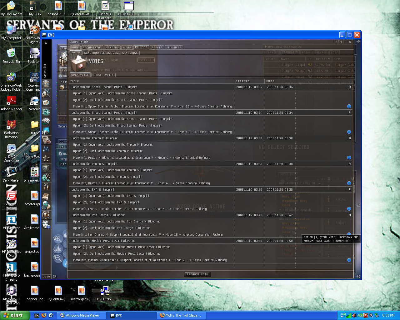Click the Propose Vote button

pos(197,274)
